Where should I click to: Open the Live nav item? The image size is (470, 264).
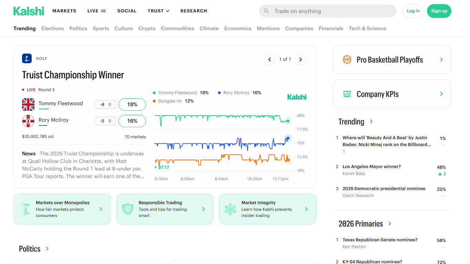pyautogui.click(x=97, y=11)
